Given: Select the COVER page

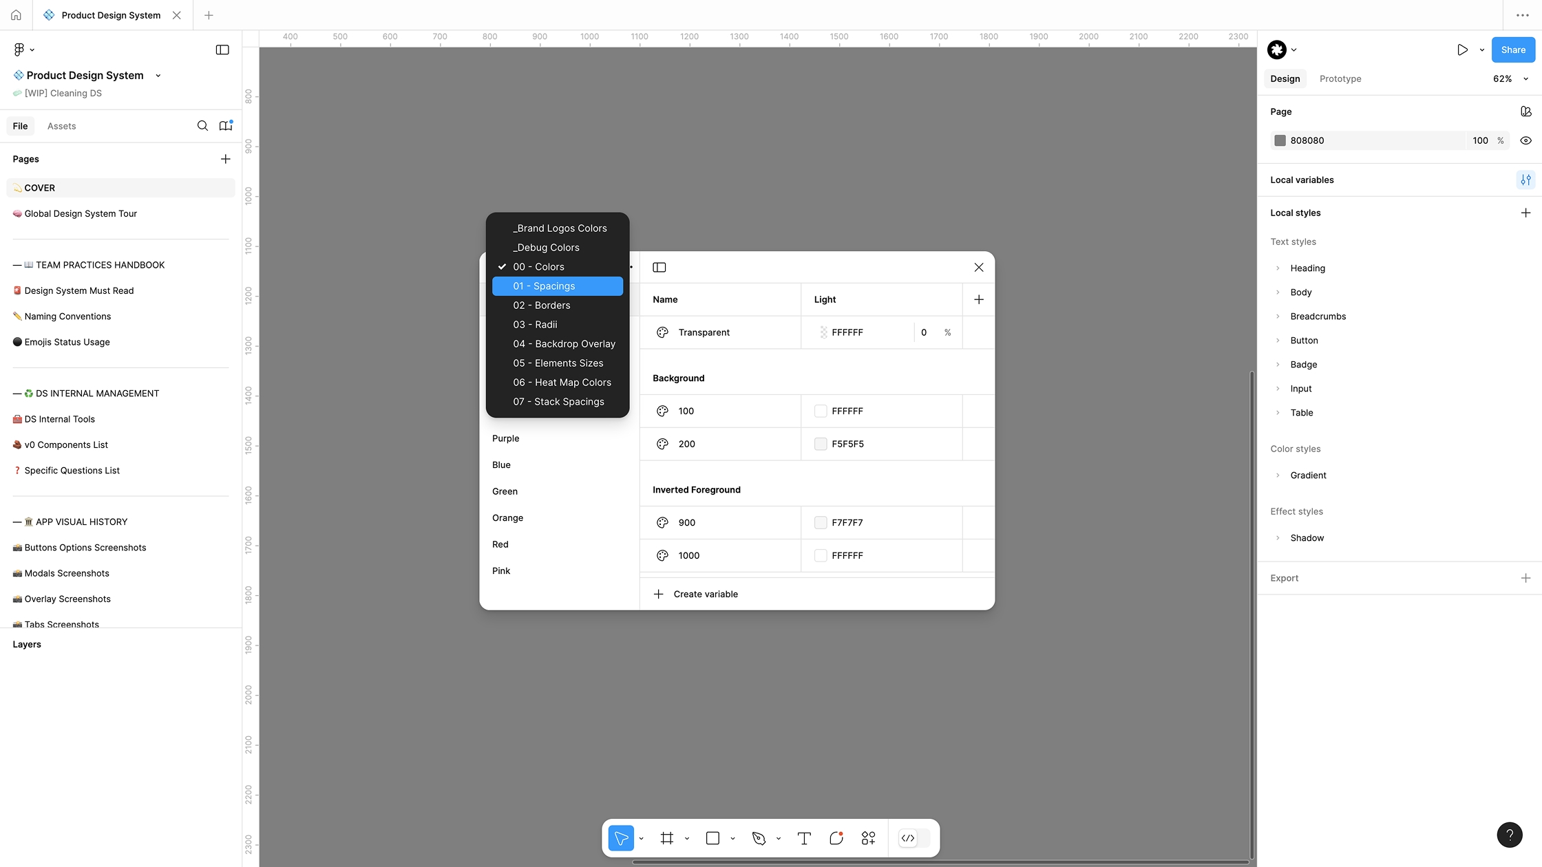Looking at the screenshot, I should pyautogui.click(x=39, y=187).
